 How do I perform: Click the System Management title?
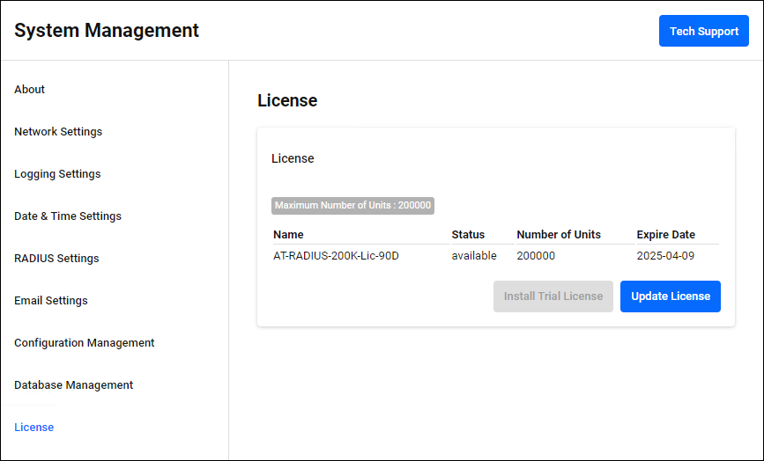pos(107,31)
